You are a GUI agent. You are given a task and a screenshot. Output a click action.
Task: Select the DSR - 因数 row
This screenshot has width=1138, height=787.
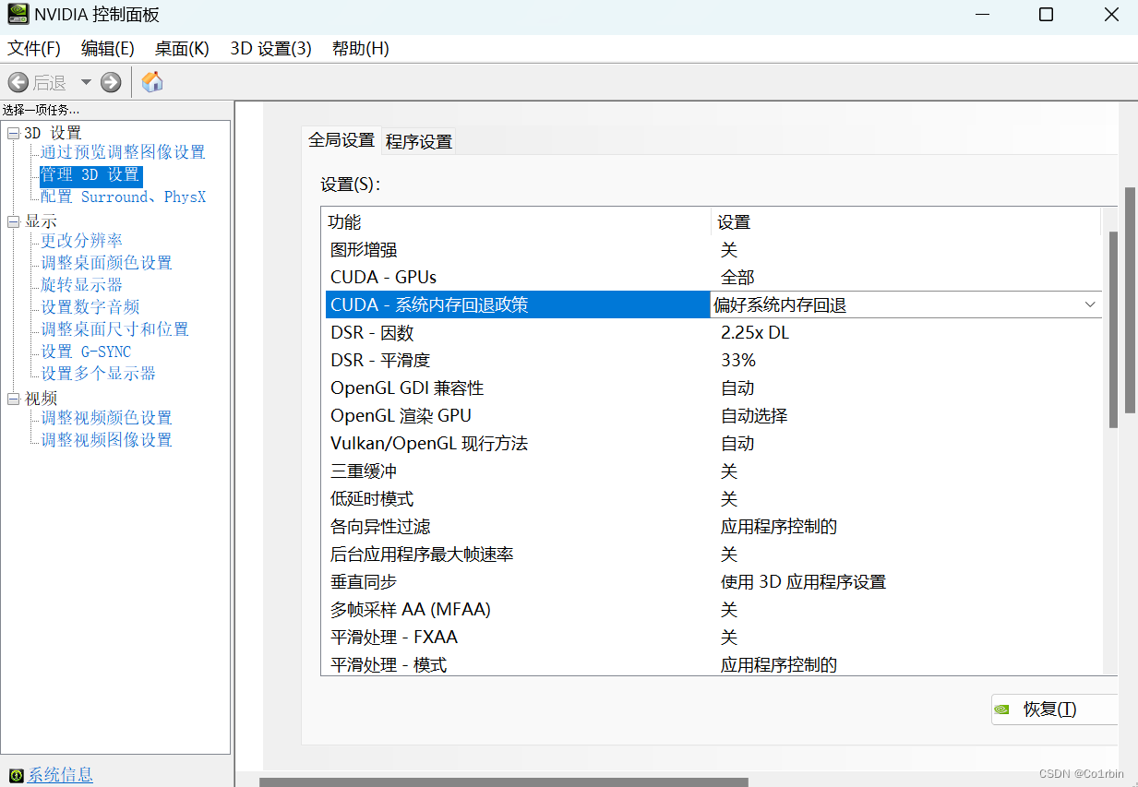(x=712, y=332)
